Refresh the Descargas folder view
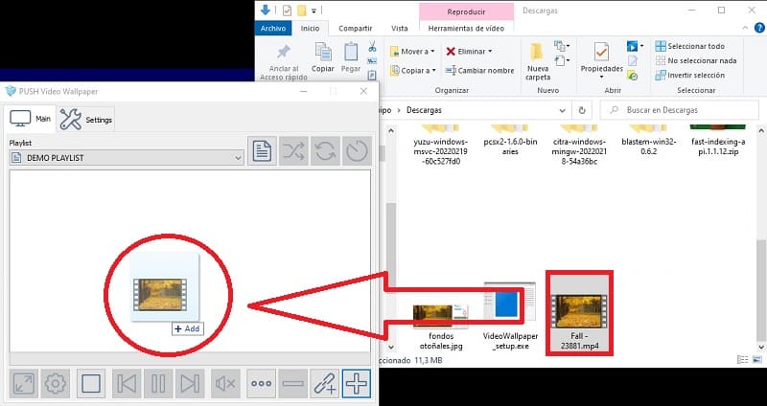Viewport: 767px width, 406px height. point(582,110)
